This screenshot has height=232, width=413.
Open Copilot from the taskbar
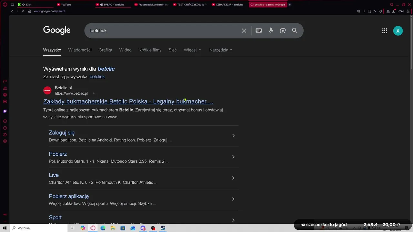pyautogui.click(x=83, y=228)
